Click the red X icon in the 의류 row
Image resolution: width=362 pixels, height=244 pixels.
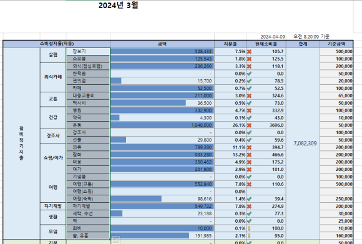[x=249, y=147]
